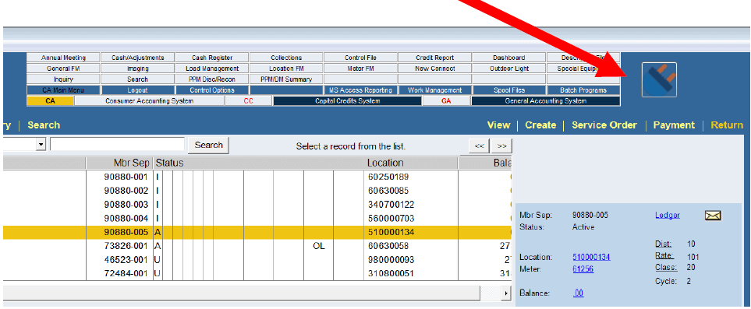Open New Connect
The height and width of the screenshot is (309, 751).
[x=435, y=68]
